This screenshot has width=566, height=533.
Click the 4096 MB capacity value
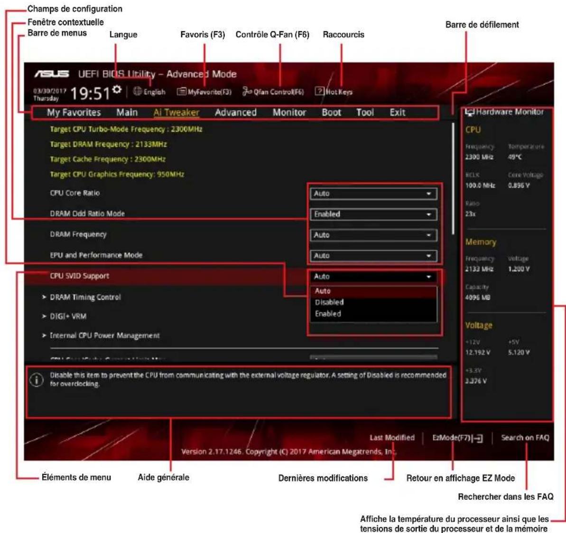478,298
